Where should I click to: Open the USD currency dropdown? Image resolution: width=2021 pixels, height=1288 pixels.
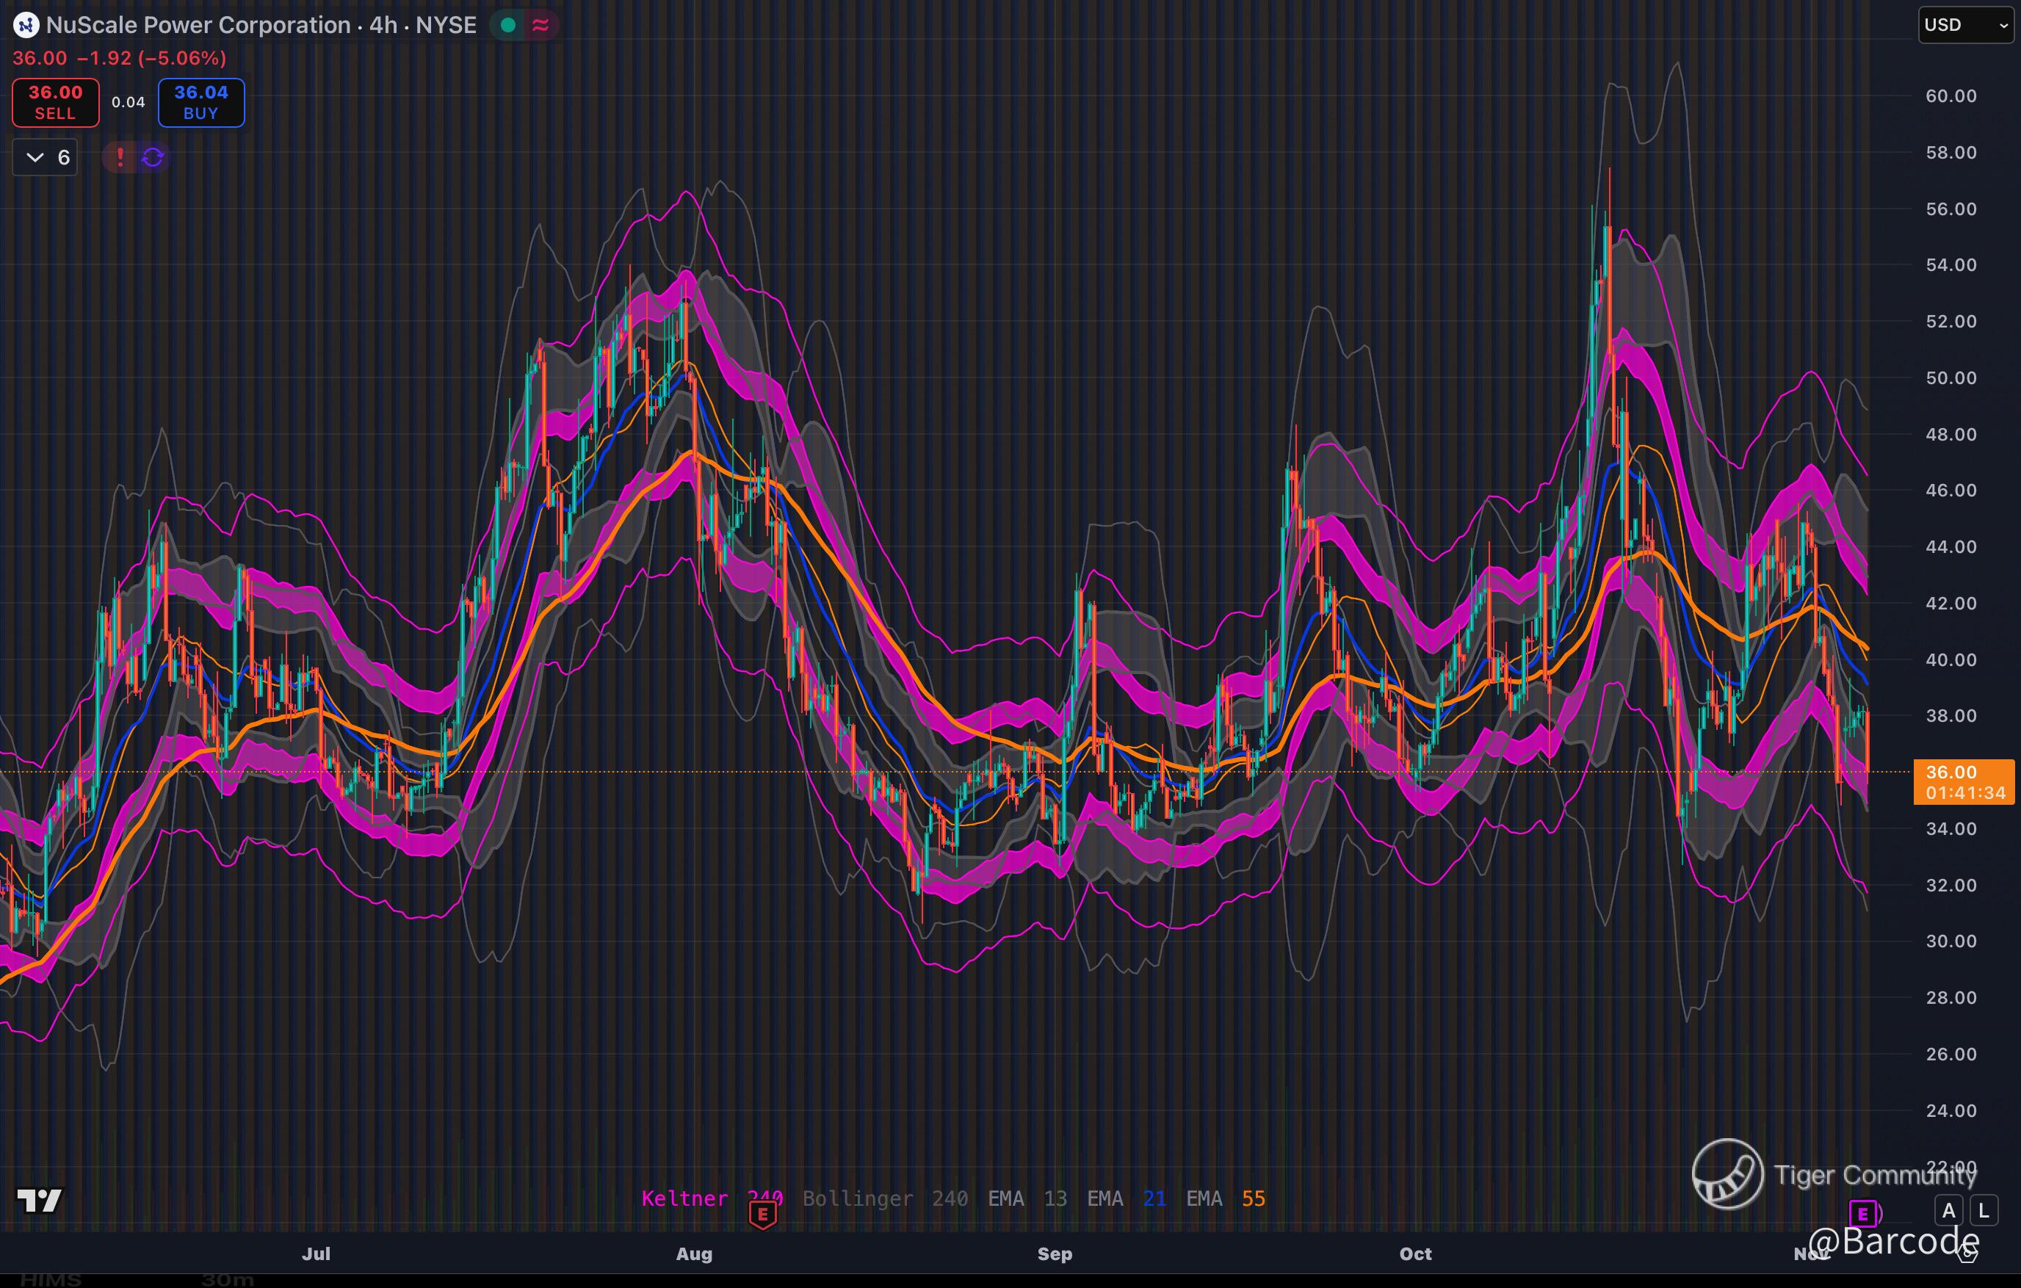coord(1964,25)
